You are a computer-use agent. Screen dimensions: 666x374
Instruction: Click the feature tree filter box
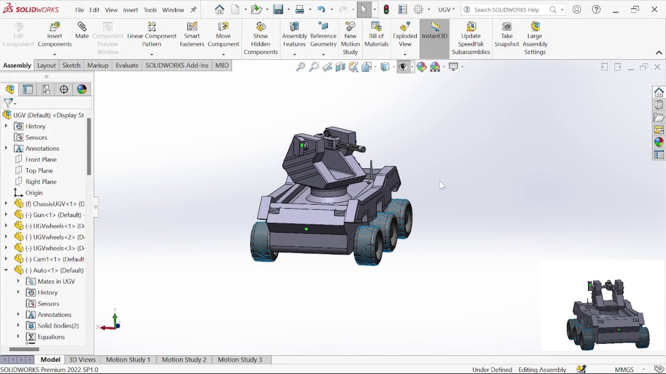tap(47, 103)
